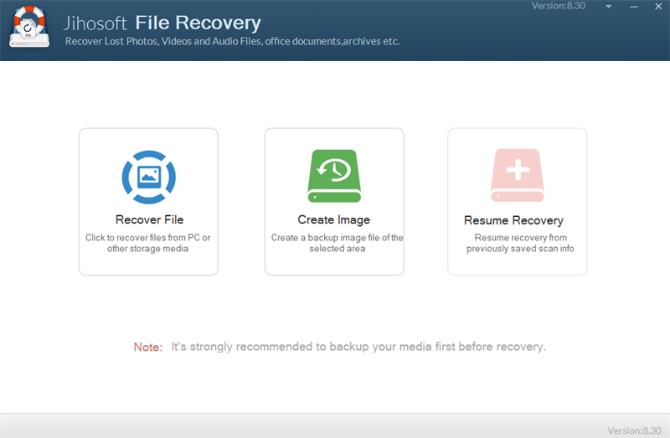This screenshot has width=670, height=438.
Task: Click the blue Recover File icon
Action: [x=149, y=177]
